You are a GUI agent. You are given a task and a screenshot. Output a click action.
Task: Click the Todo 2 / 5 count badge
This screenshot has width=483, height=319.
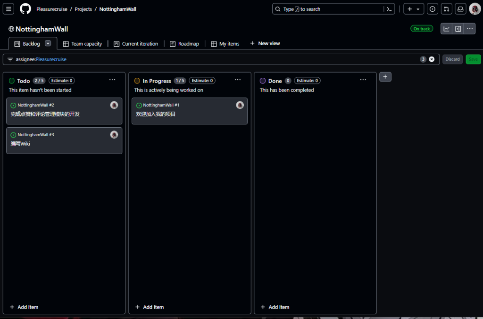click(x=39, y=81)
